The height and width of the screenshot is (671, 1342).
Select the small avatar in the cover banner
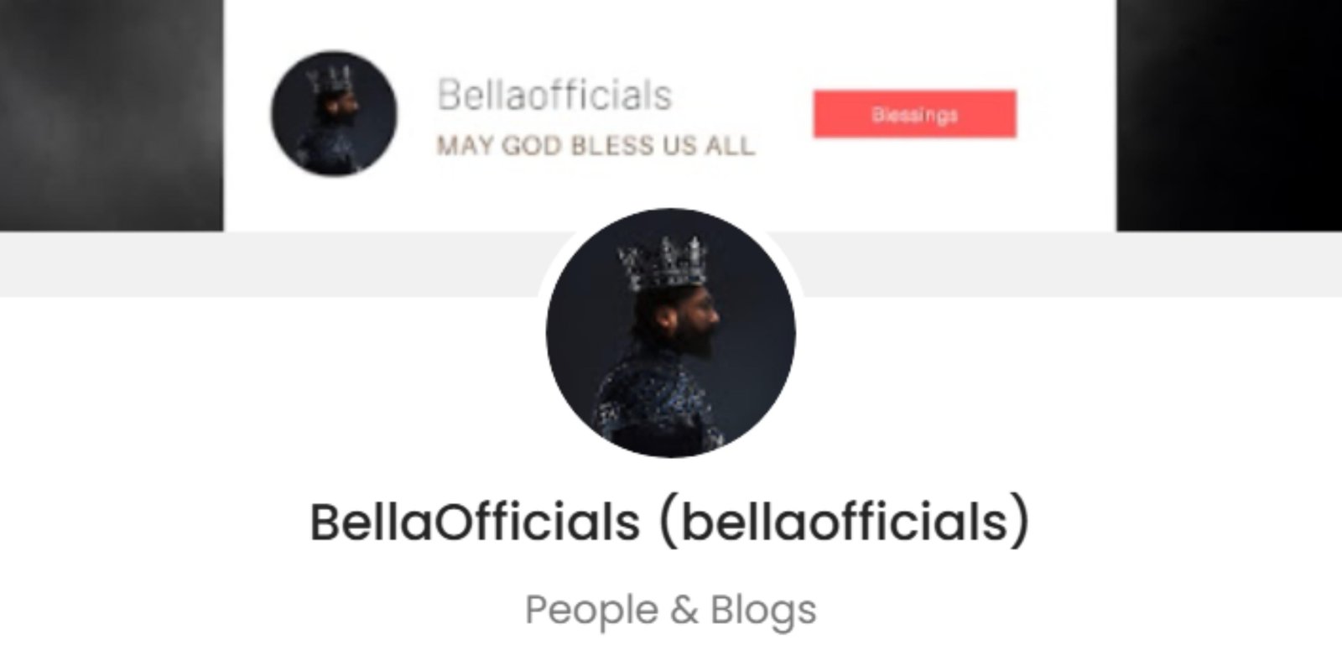(x=334, y=114)
